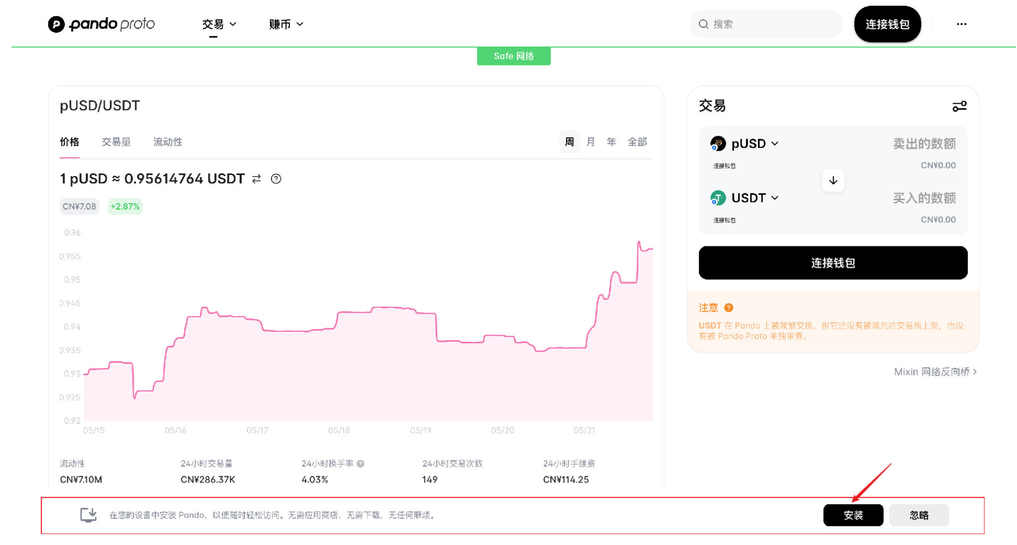
Task: Click the 24-hour turnover rate info icon
Action: [361, 464]
